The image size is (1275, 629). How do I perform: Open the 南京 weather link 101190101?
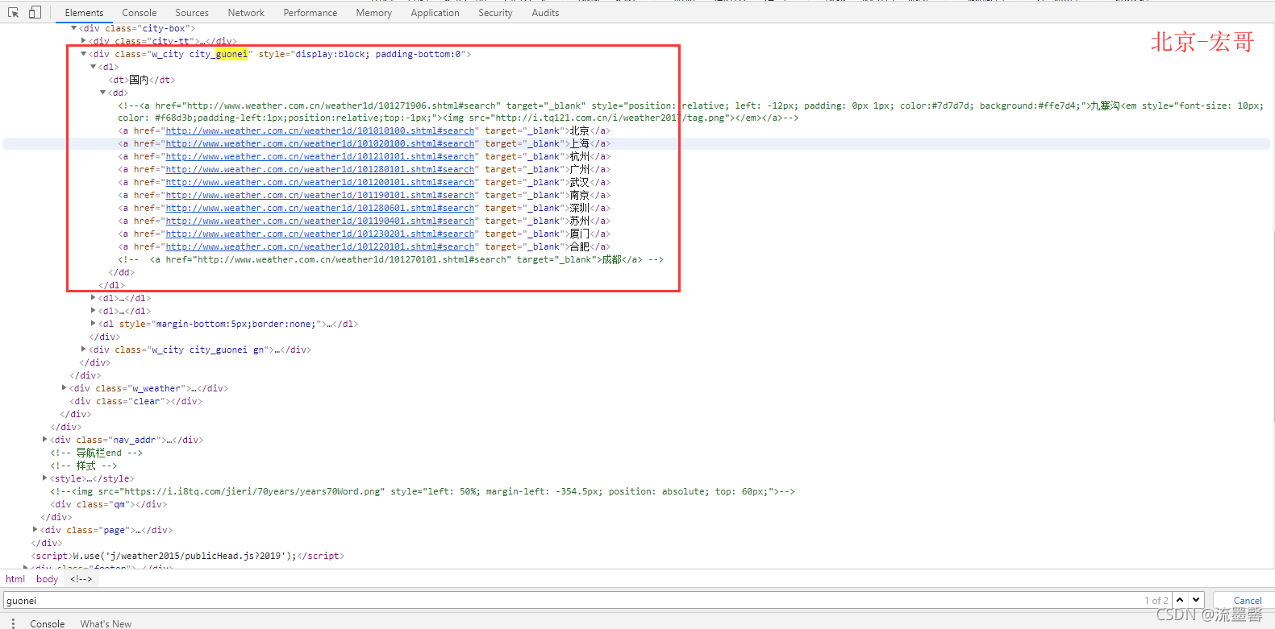tap(320, 195)
